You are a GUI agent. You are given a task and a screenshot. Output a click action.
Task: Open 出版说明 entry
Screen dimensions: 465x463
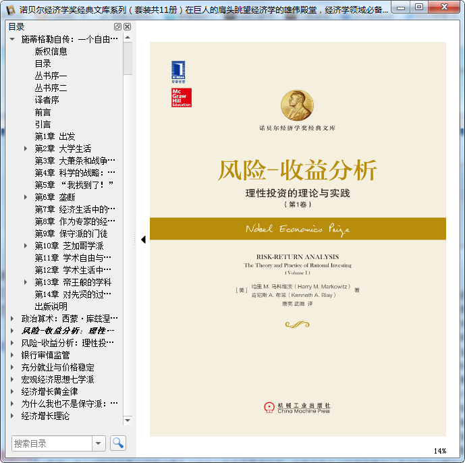point(51,306)
